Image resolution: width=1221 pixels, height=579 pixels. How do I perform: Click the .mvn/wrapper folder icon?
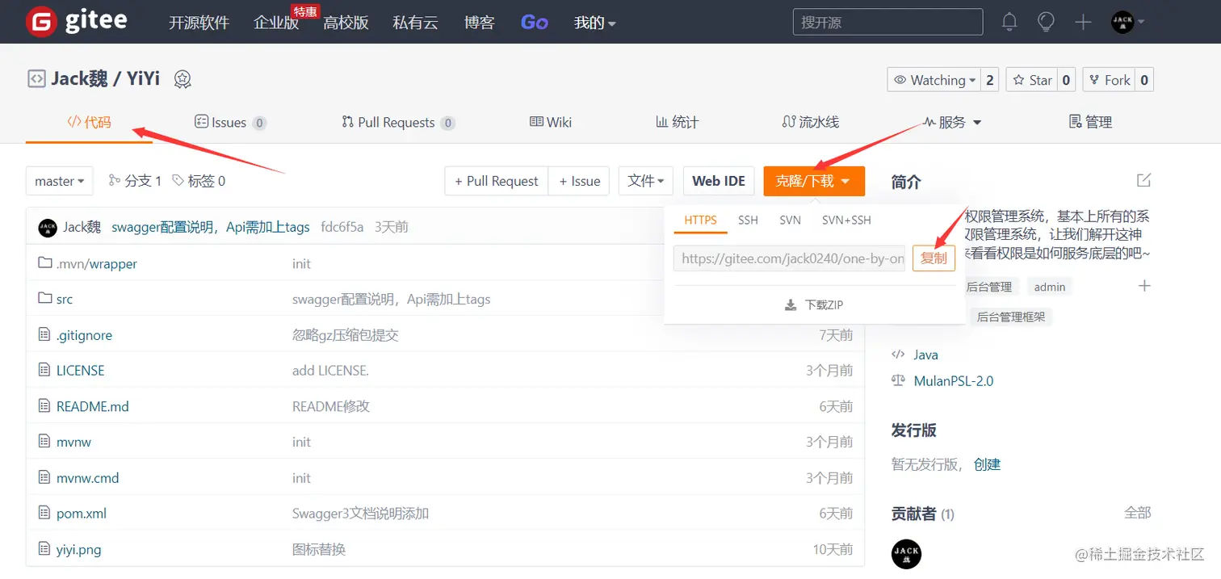pos(45,263)
